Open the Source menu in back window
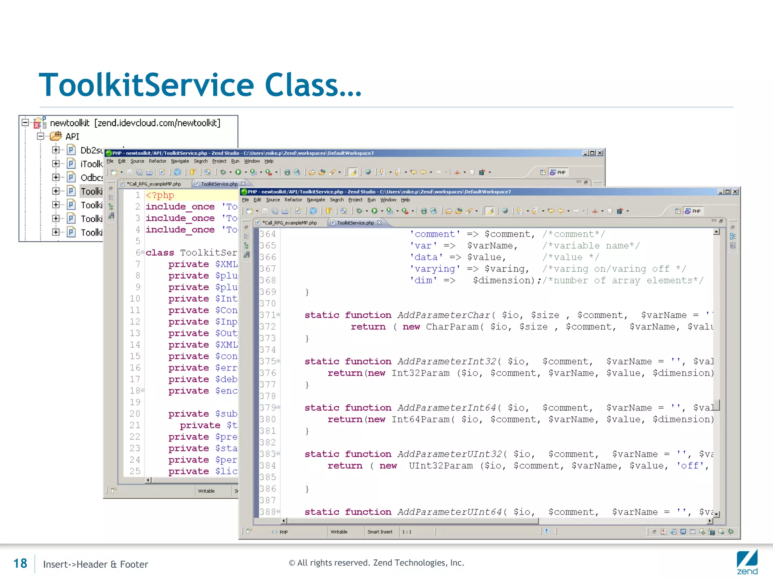 137,161
